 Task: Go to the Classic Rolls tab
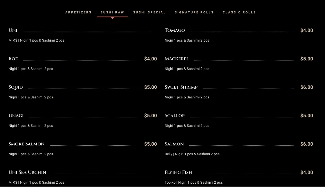(239, 12)
